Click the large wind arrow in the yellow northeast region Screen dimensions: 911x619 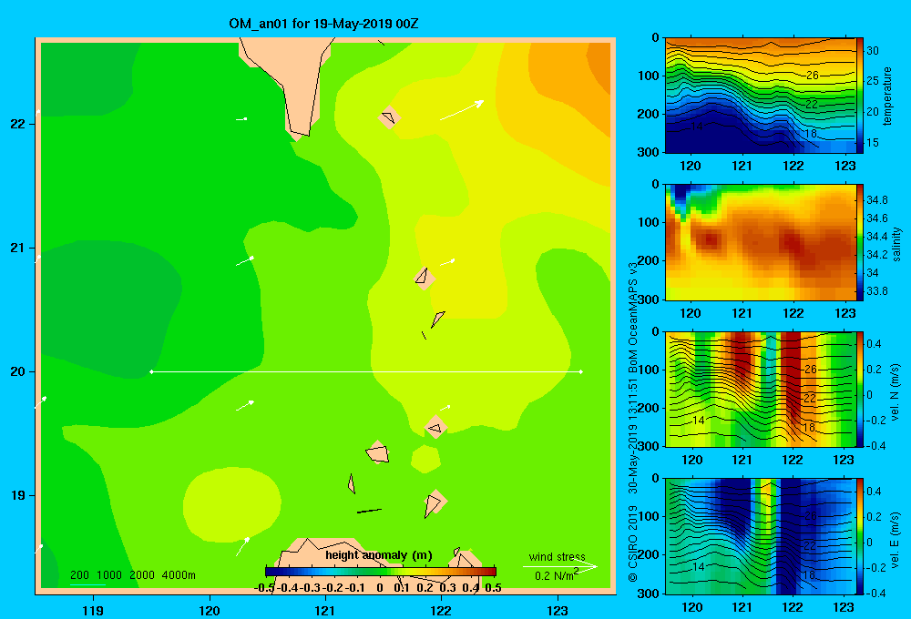[x=462, y=110]
